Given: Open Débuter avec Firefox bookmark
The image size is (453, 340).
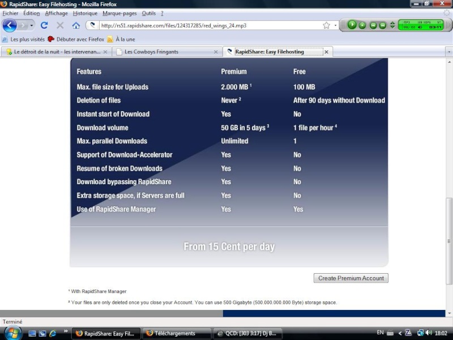Looking at the screenshot, I should pos(76,39).
